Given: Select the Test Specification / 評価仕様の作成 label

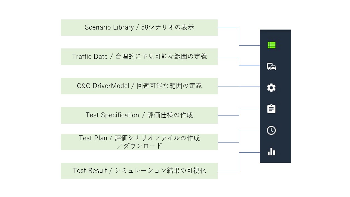Looking at the screenshot, I should [139, 115].
